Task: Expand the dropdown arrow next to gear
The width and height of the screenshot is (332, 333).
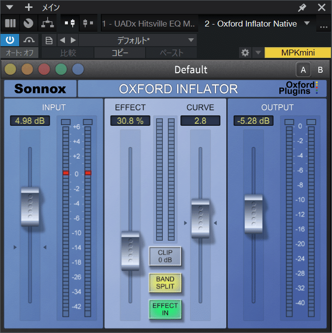Action: tap(258, 53)
